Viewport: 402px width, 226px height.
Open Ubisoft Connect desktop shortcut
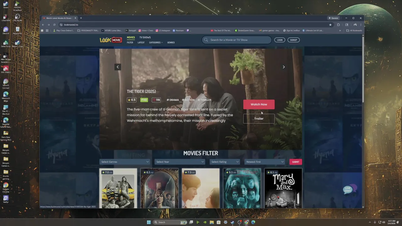tap(6, 84)
